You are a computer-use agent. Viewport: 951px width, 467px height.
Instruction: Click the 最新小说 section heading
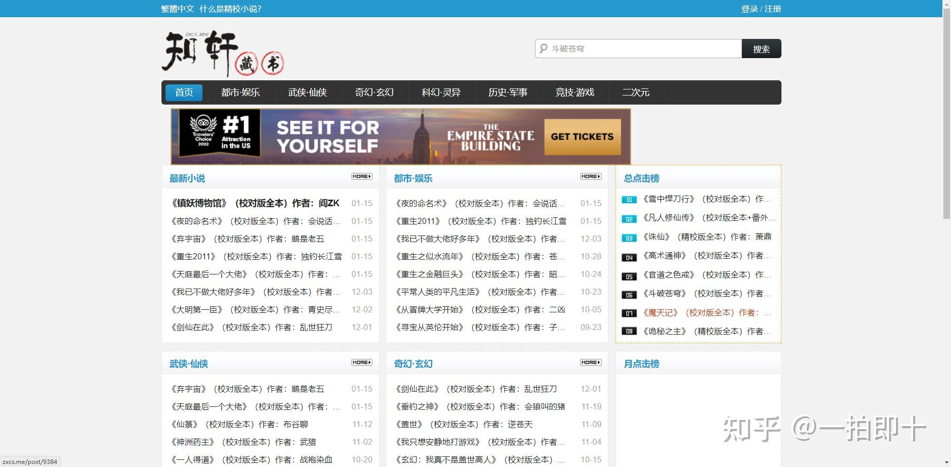(x=187, y=178)
